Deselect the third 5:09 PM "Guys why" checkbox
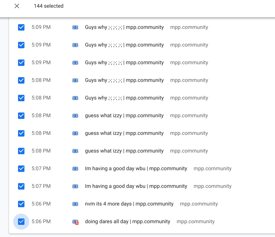Screen dimensions: 275x237 pyautogui.click(x=21, y=63)
